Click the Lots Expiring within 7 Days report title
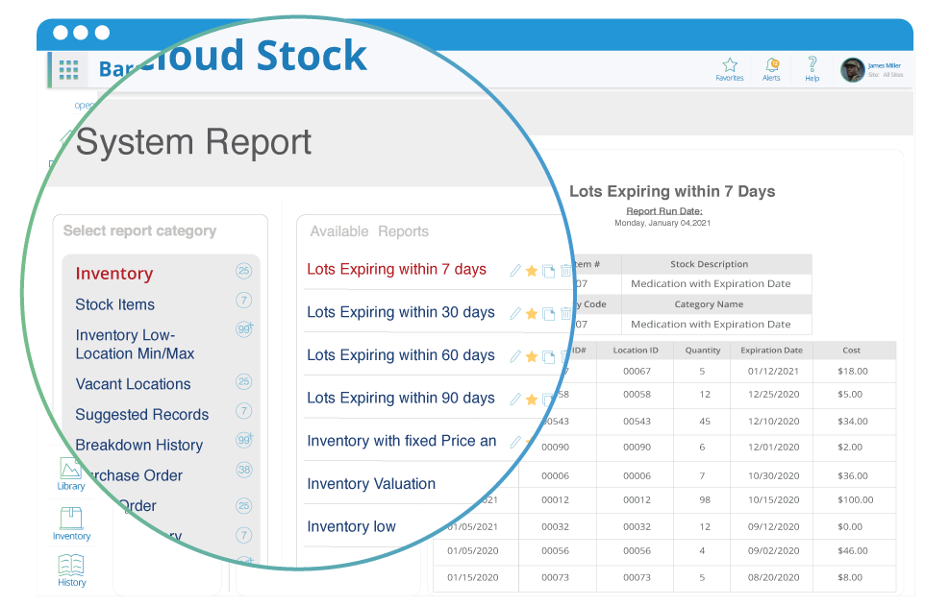 672,191
